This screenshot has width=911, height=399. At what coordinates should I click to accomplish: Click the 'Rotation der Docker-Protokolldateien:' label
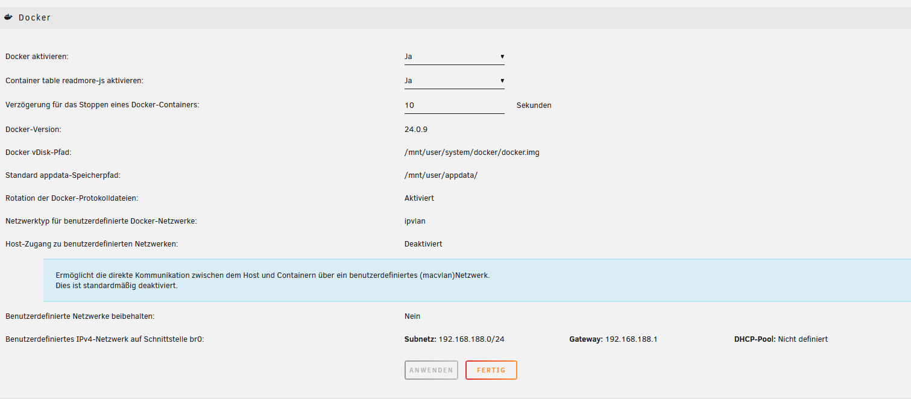click(72, 198)
